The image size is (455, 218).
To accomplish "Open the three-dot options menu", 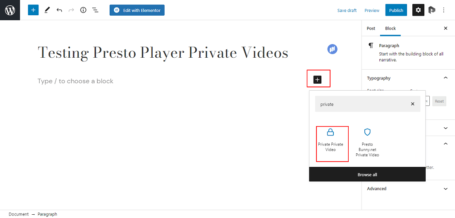I will [x=443, y=10].
